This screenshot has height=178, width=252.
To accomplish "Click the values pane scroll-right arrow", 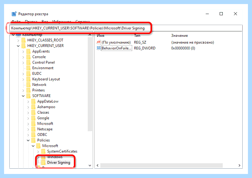I will pos(239,165).
